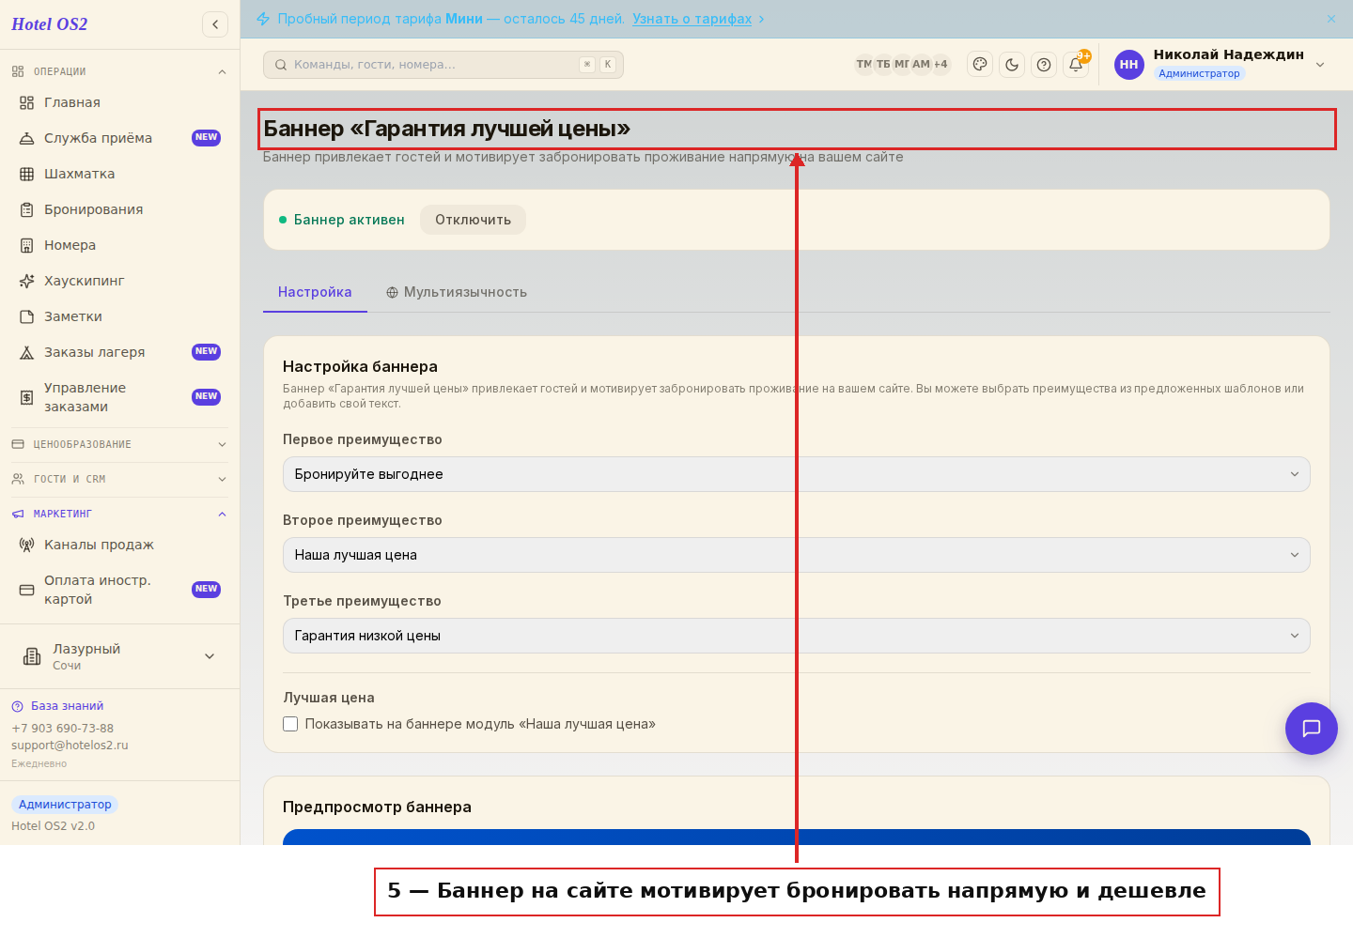Screen dimensions: 1353x938
Task: Go to the Шахматка board
Action: (119, 174)
